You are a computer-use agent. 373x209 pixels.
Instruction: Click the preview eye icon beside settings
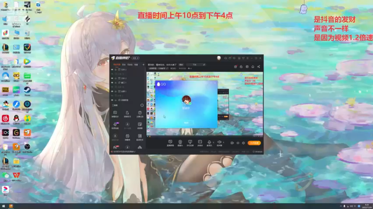238,143
